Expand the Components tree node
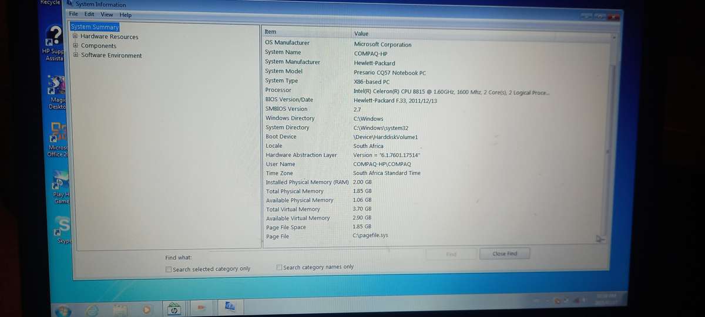Image resolution: width=705 pixels, height=317 pixels. [75, 46]
